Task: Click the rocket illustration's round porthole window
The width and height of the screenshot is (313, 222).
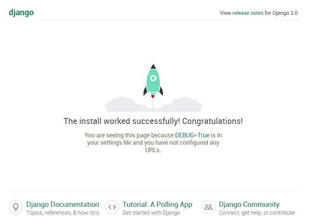Action: [x=153, y=78]
